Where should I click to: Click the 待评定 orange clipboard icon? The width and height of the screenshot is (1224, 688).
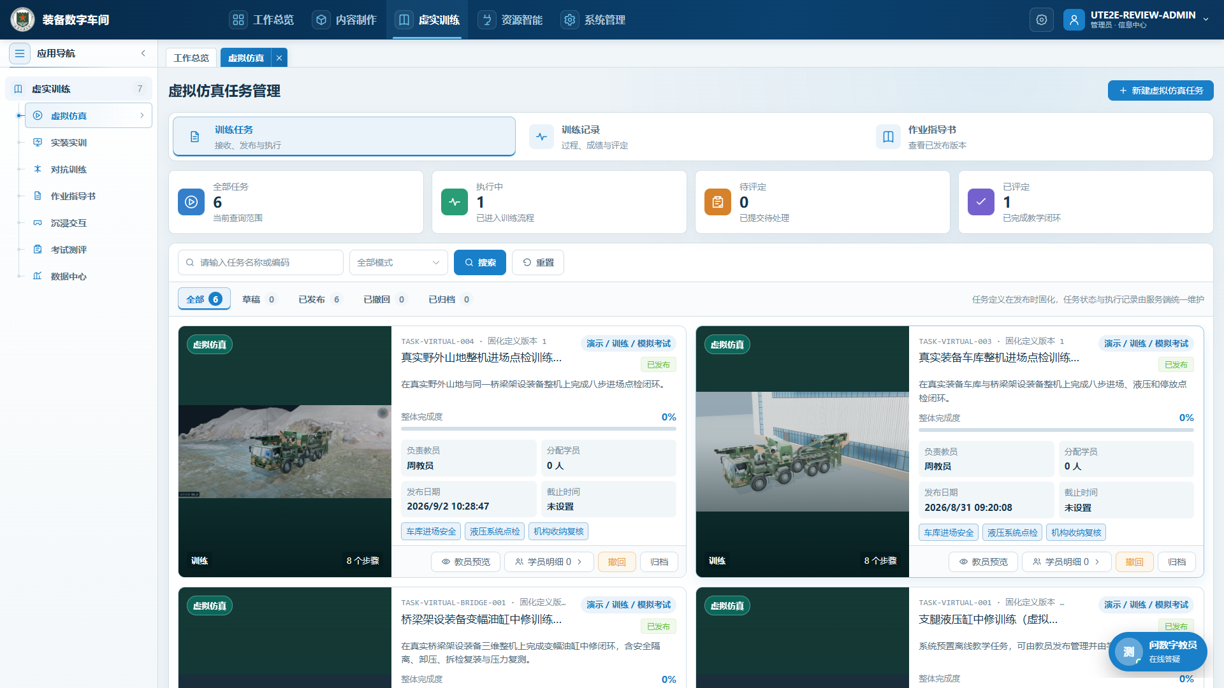point(718,202)
